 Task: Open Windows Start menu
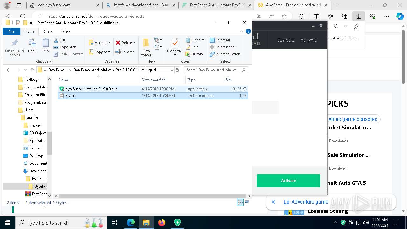tap(7, 223)
